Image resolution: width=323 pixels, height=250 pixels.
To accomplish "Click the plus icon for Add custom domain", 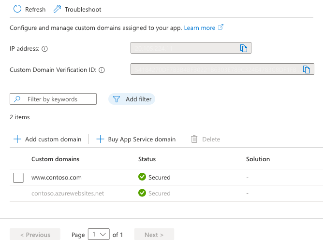I will pos(17,139).
